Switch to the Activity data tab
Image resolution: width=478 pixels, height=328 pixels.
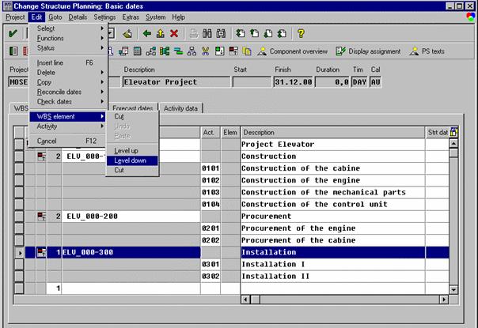(x=180, y=108)
